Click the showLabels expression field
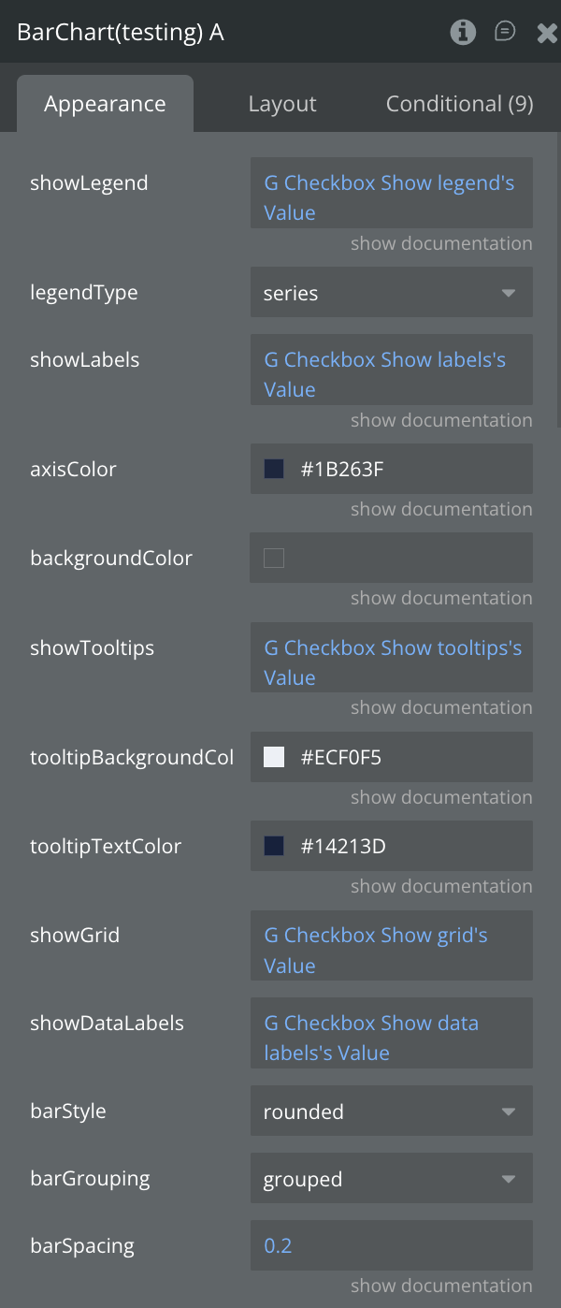The width and height of the screenshot is (561, 1308). coord(391,374)
